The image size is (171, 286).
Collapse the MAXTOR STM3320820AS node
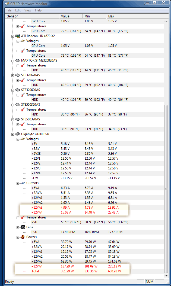point(12,60)
